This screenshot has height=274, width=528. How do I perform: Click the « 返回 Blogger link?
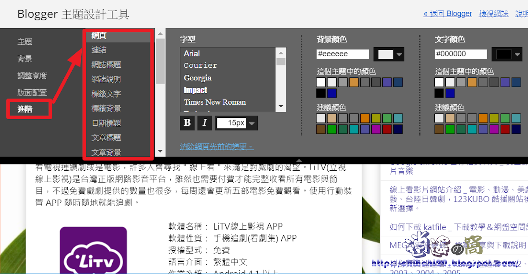(447, 14)
